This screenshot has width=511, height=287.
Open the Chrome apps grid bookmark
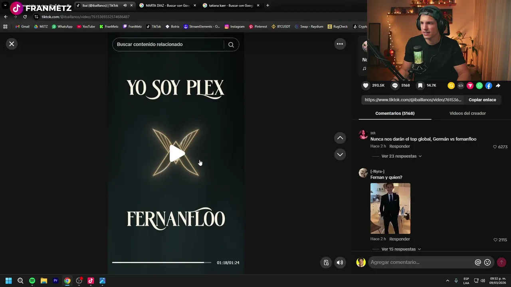coord(5,27)
